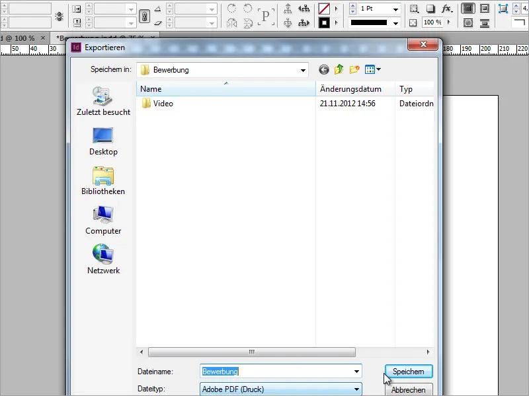Image resolution: width=529 pixels, height=396 pixels.
Task: Flip horizontal icon in control panel
Action: (231, 23)
